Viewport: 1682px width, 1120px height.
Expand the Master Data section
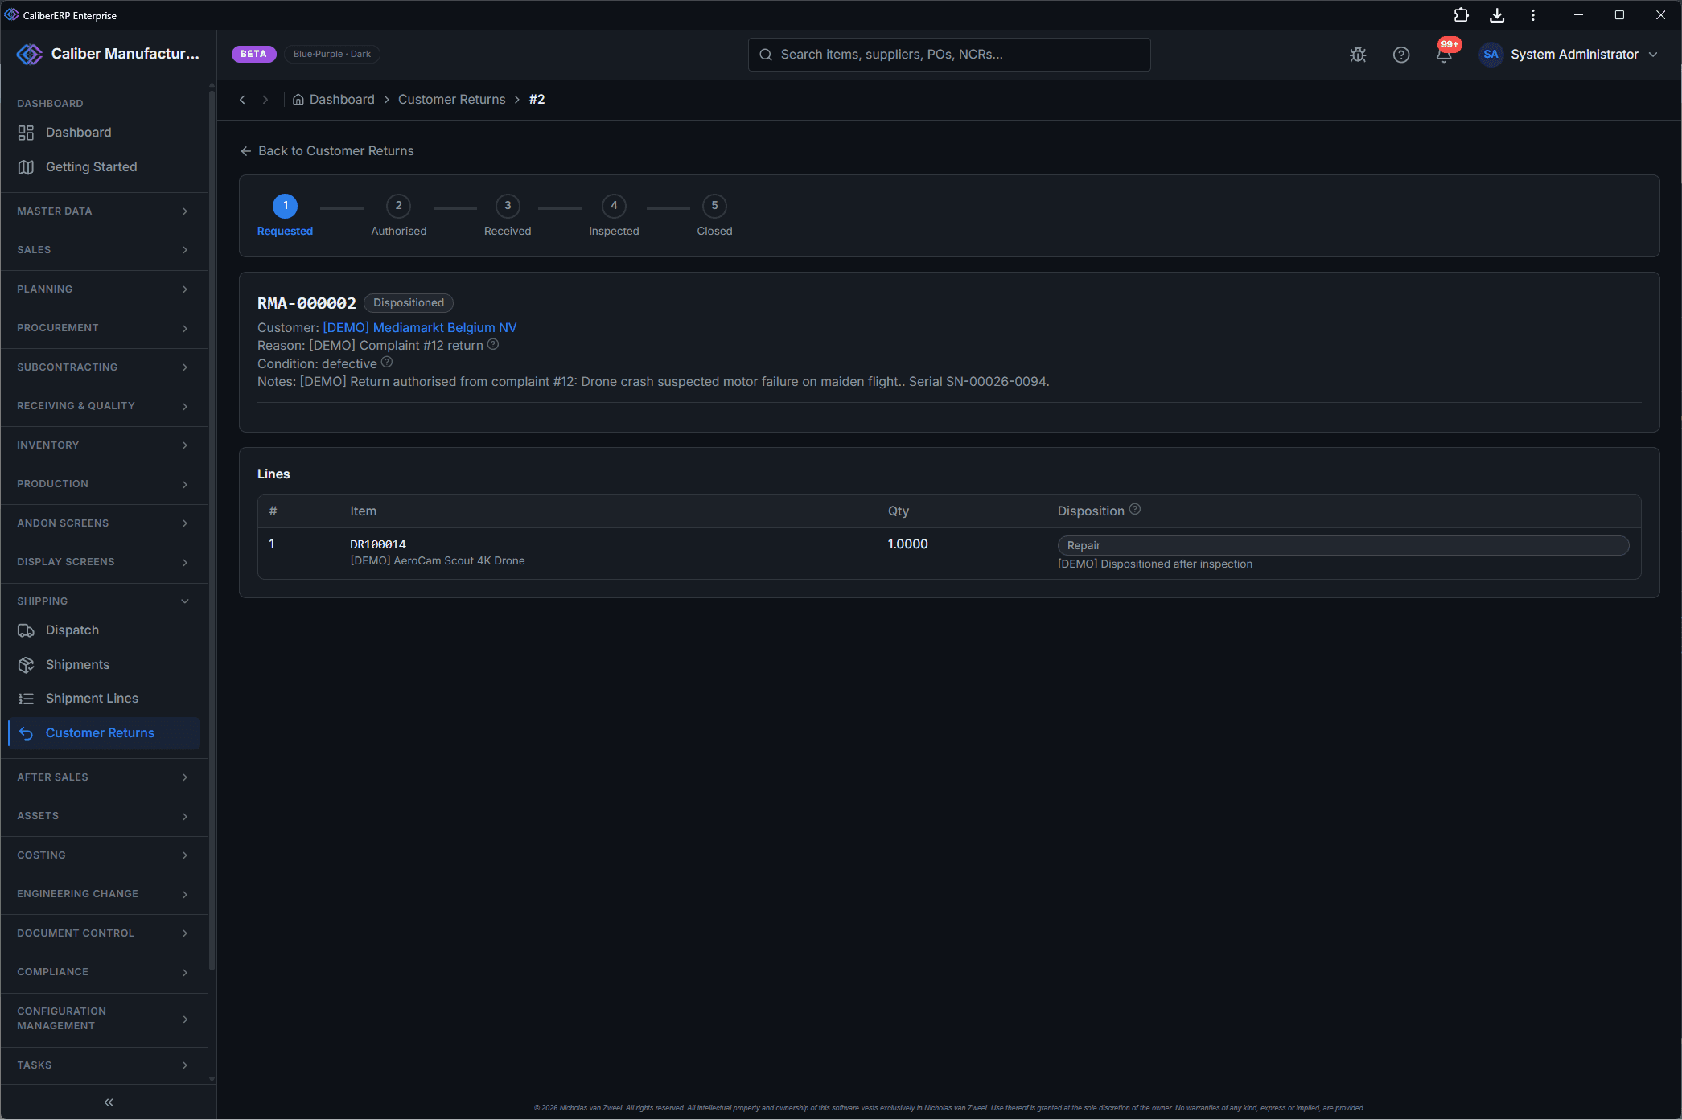[x=104, y=211]
